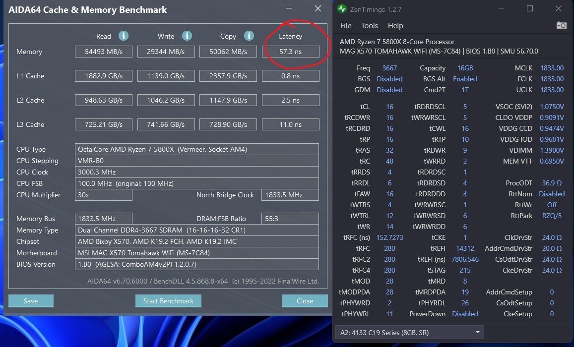Click the Capacity value 16GB in ZenTimings
The height and width of the screenshot is (347, 574).
click(465, 68)
